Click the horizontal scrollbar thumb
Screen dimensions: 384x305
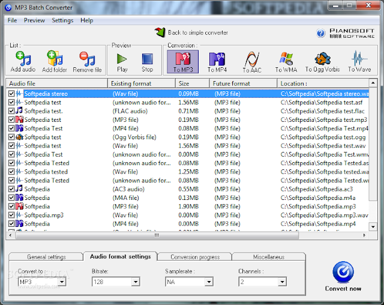pyautogui.click(x=157, y=235)
